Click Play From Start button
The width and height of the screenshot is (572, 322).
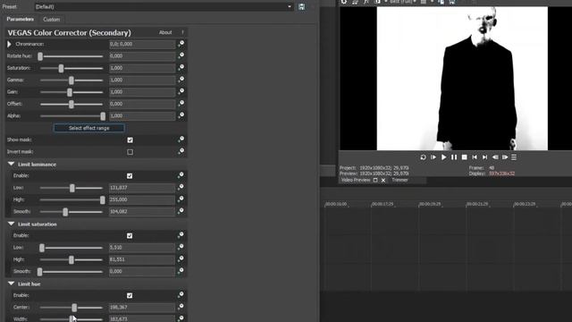pos(433,157)
